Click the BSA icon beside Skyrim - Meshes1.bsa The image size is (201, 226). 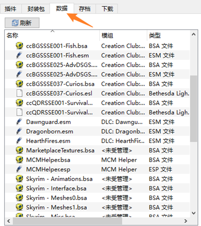pos(19,207)
